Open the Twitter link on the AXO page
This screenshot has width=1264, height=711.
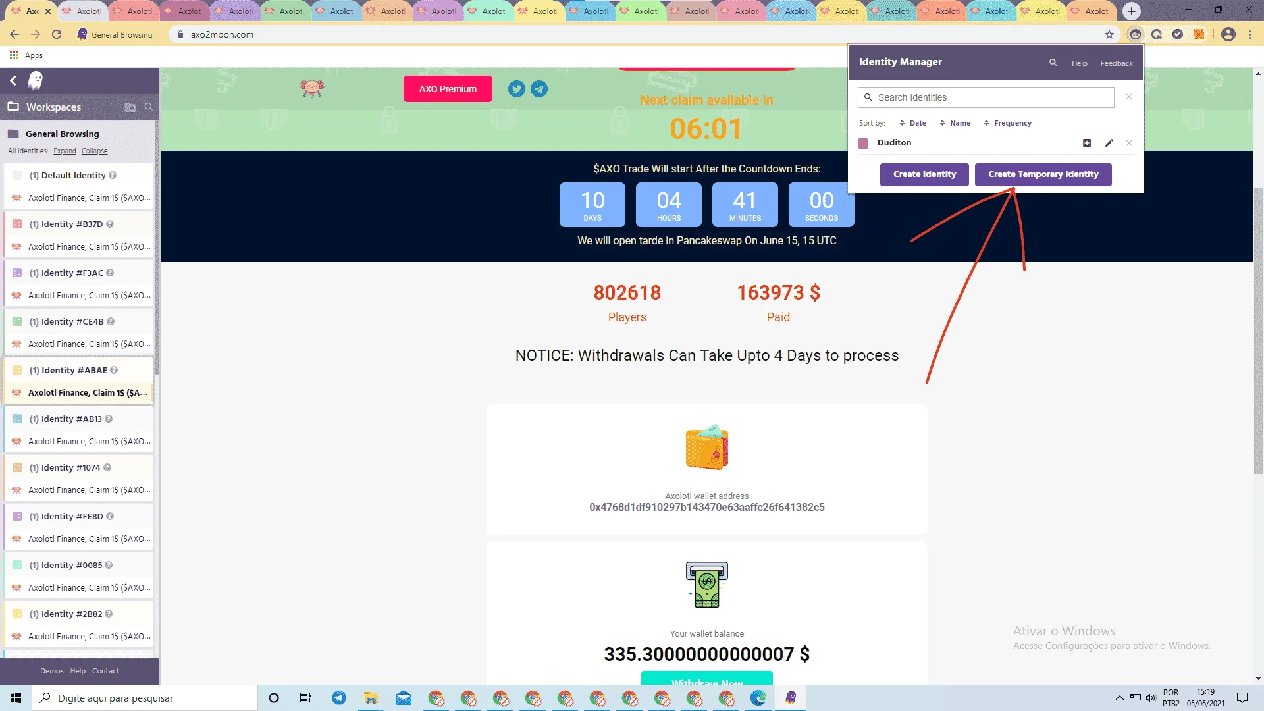517,89
